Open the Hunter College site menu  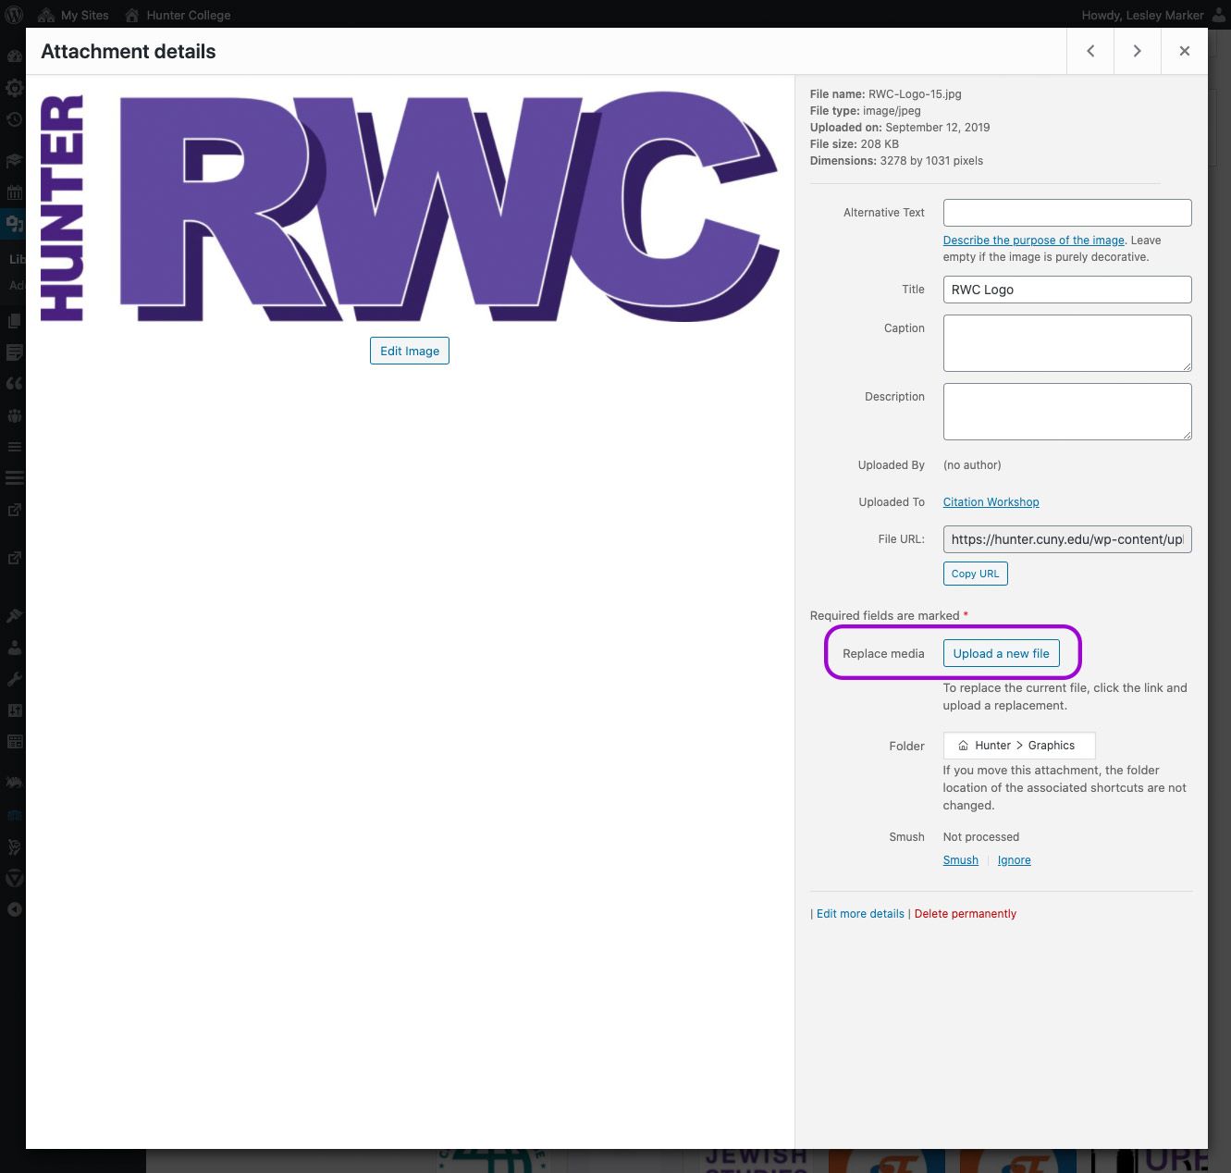(178, 15)
